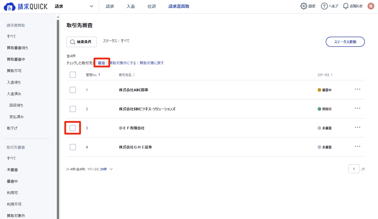378x219 pixels.
Task: Click the page number input field
Action: (354, 169)
